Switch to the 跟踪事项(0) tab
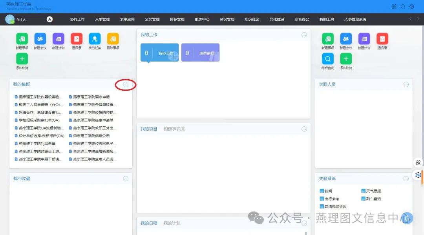The image size is (424, 235). [x=174, y=129]
